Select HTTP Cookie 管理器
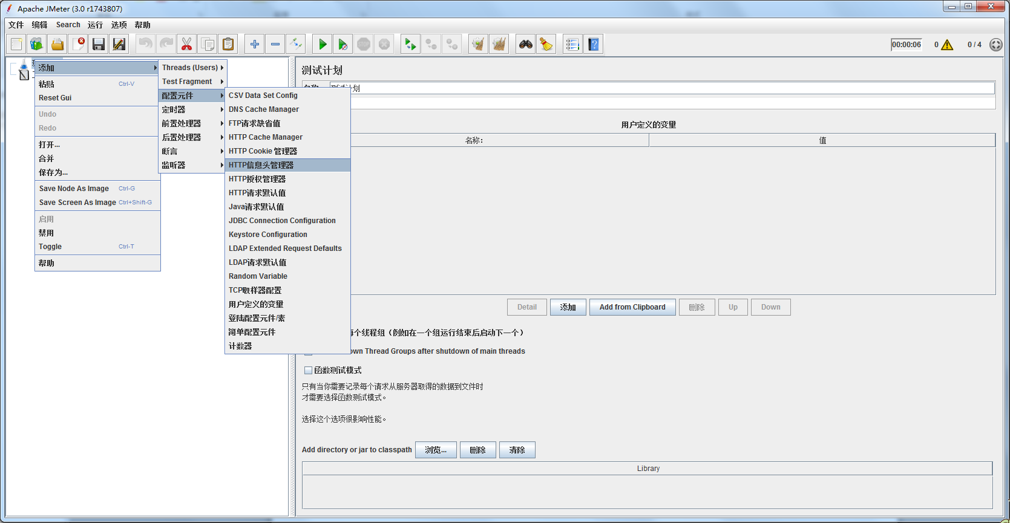The height and width of the screenshot is (523, 1010). (x=287, y=151)
